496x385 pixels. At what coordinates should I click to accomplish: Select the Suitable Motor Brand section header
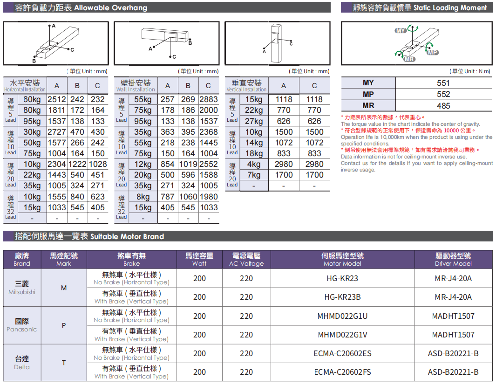tap(89, 236)
